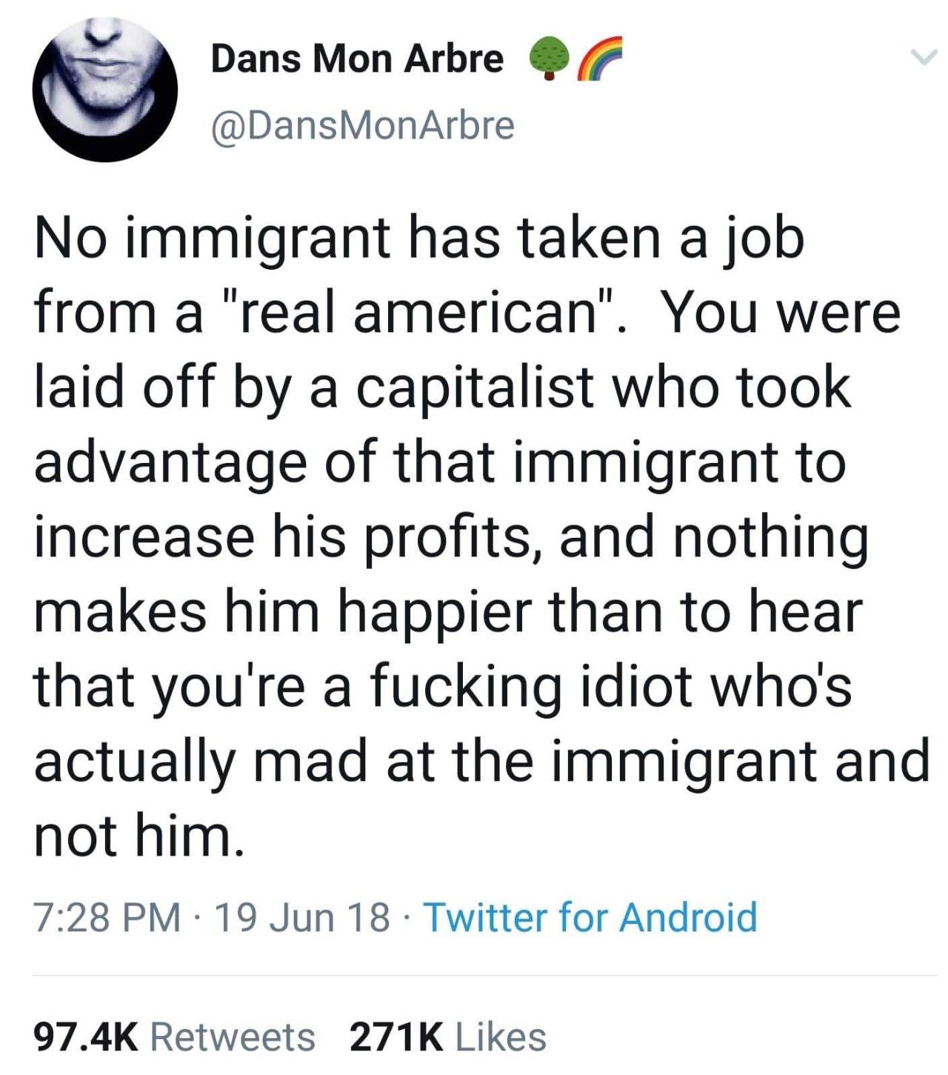
Task: Select the 7:28 PM timestamp
Action: 108,917
